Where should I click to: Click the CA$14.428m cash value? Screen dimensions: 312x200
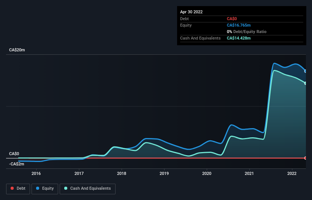[x=239, y=38]
